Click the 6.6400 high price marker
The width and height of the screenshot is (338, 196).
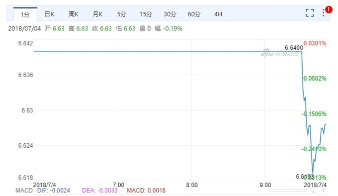click(x=294, y=48)
